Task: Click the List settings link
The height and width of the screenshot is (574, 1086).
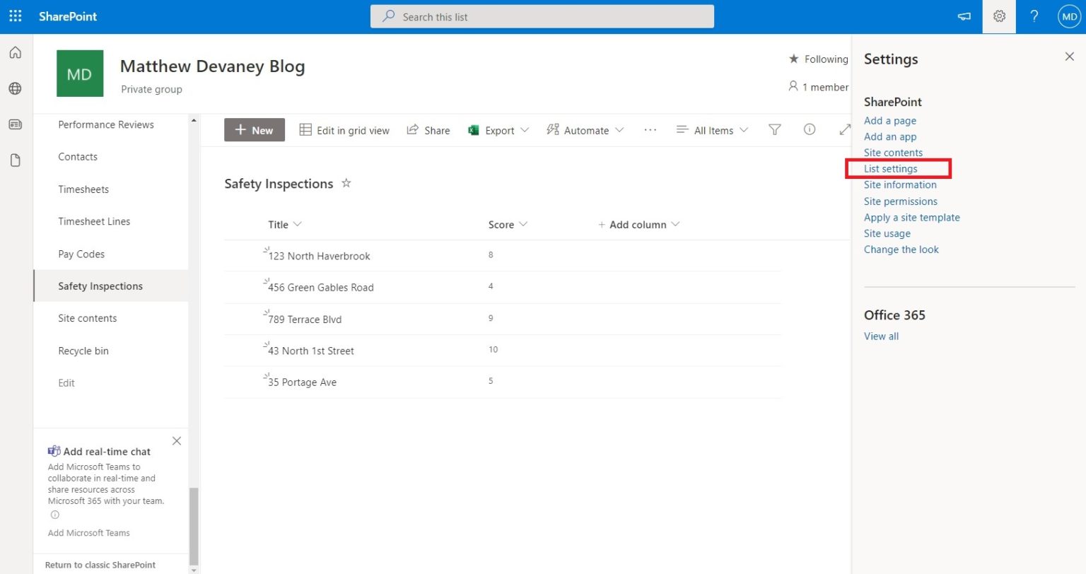Action: 890,169
